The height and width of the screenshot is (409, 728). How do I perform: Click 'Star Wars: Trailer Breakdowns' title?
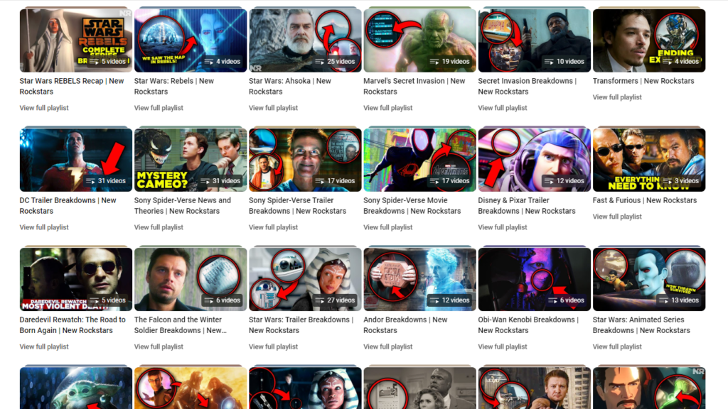click(301, 325)
